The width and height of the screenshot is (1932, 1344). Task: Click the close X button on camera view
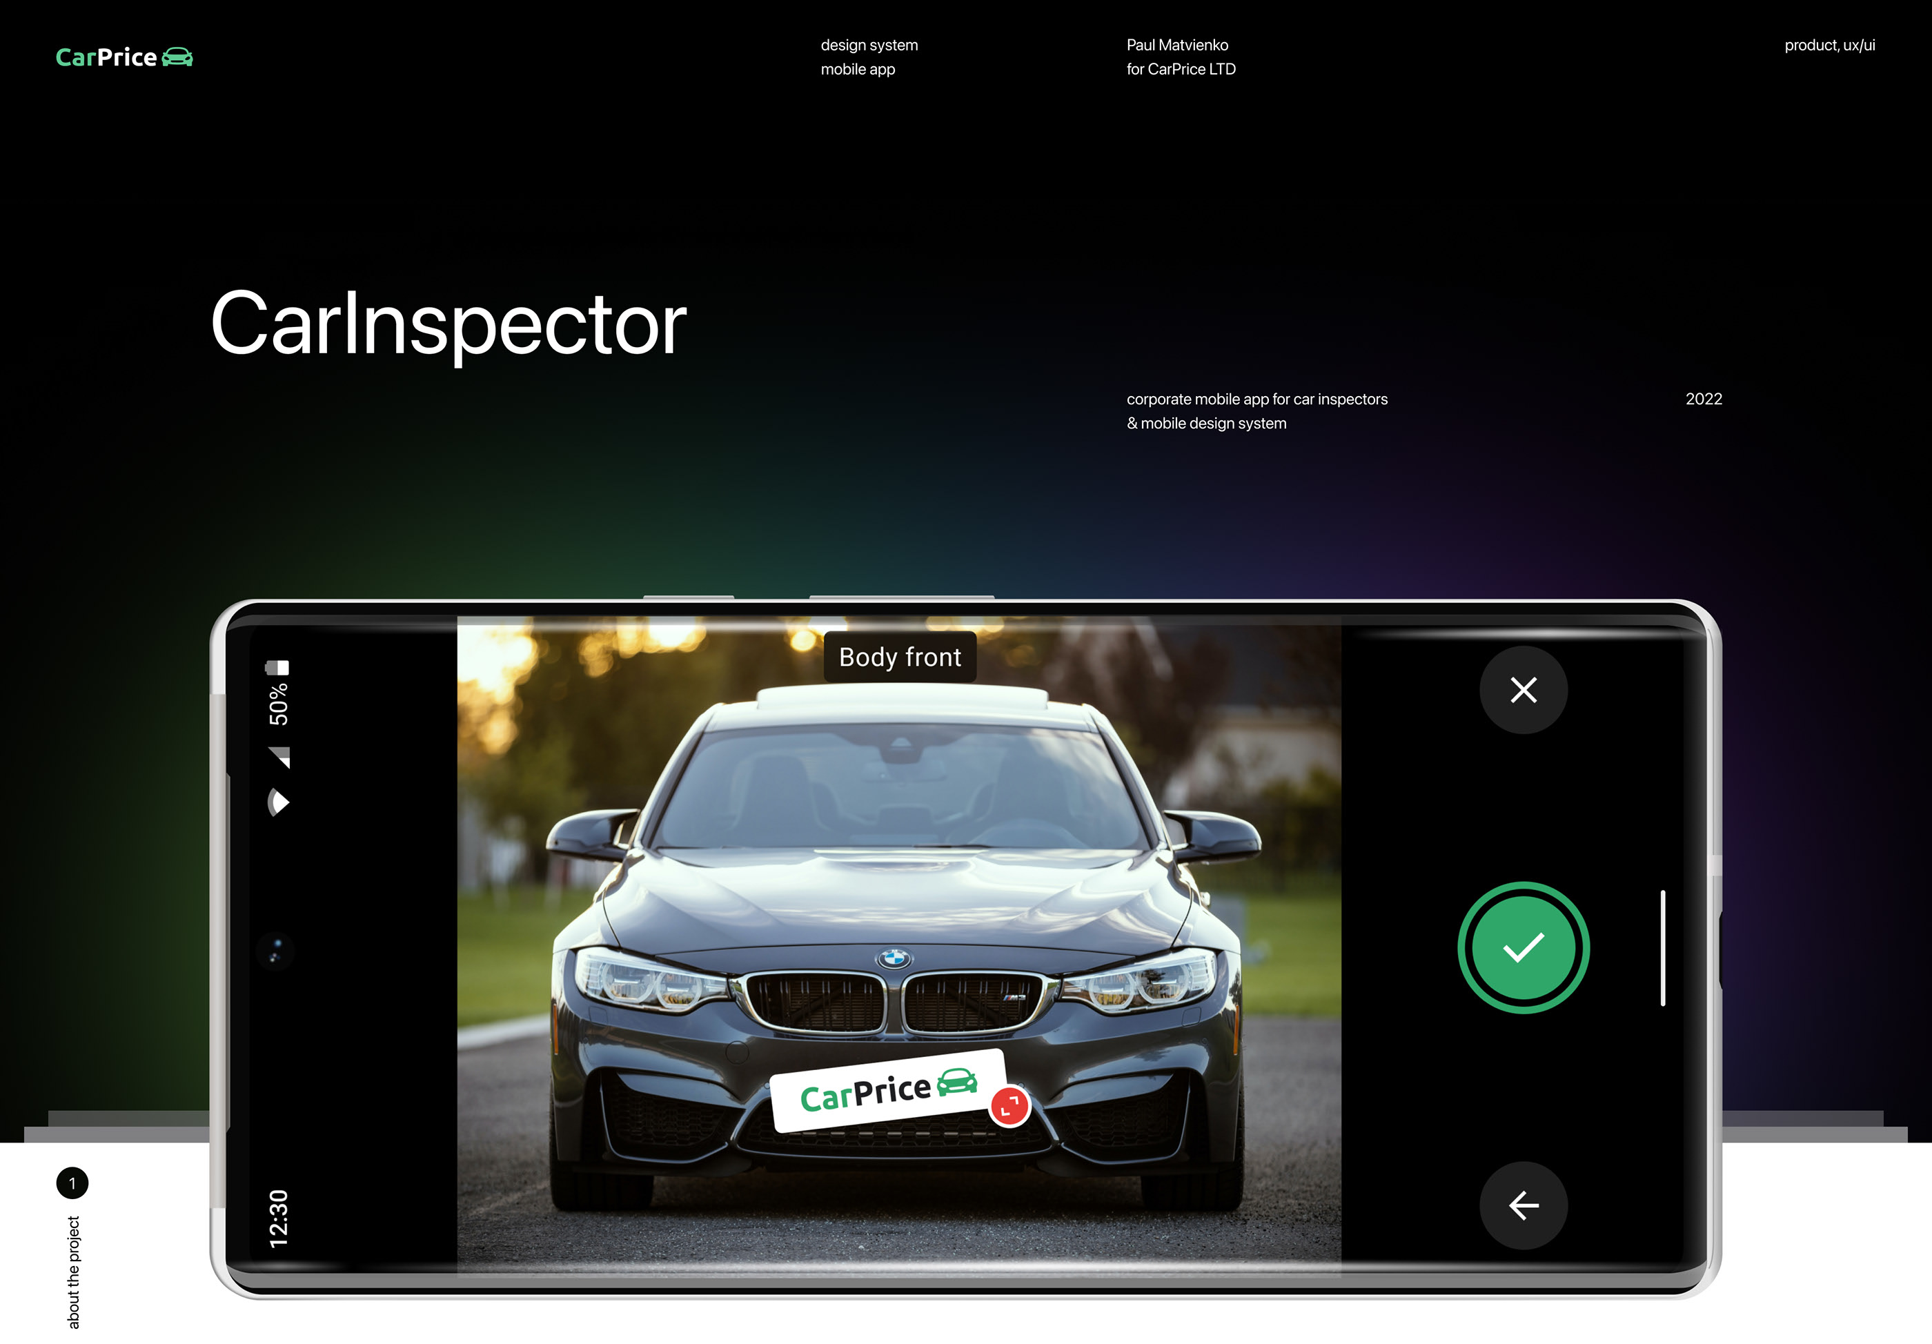(x=1524, y=690)
